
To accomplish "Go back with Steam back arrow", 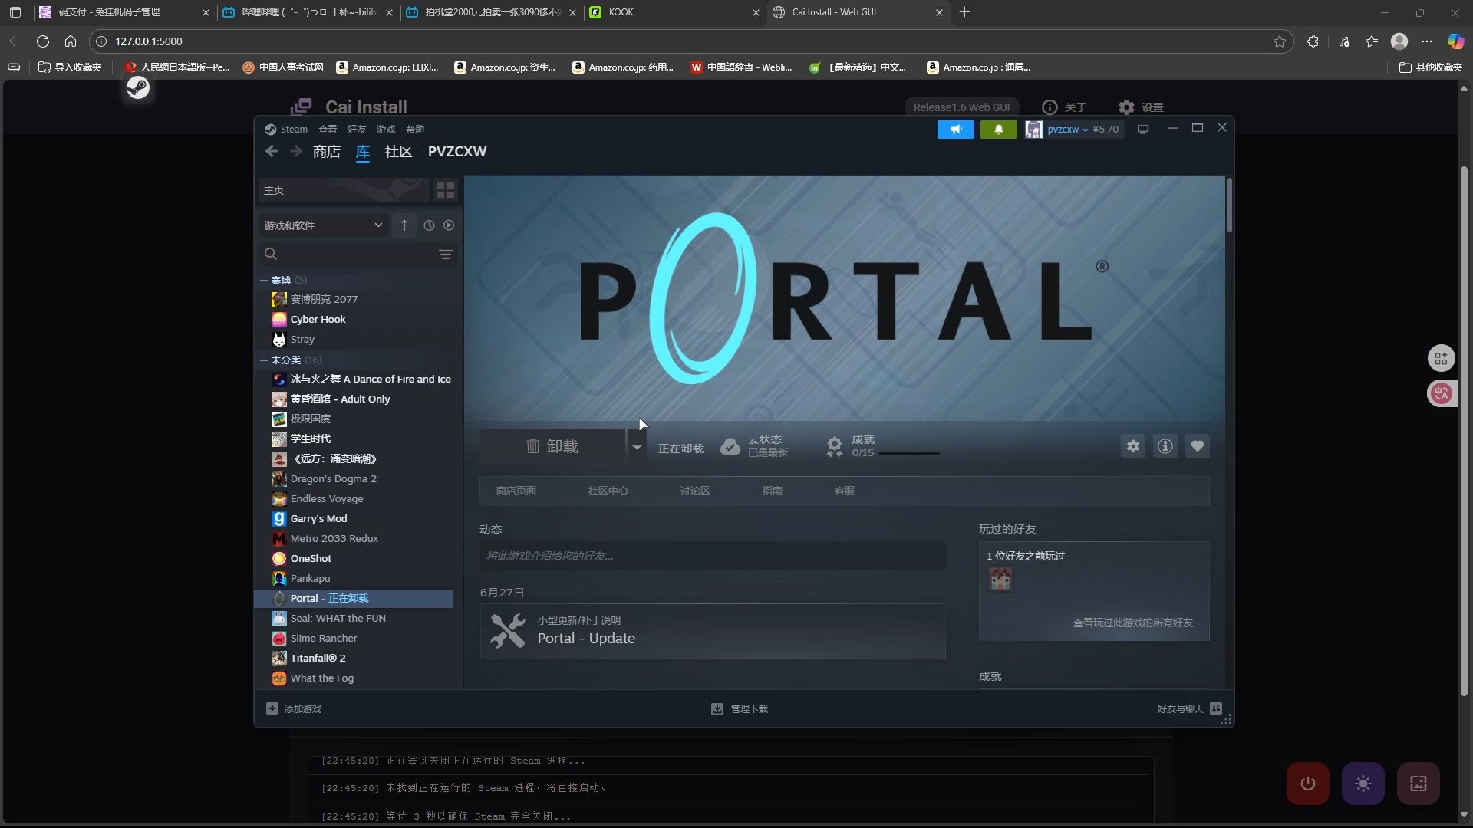I will pos(272,152).
